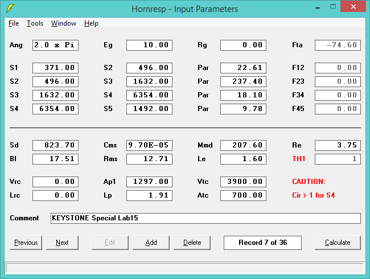Select the Vtc field with 3900.00
370x279 pixels.
click(x=243, y=182)
